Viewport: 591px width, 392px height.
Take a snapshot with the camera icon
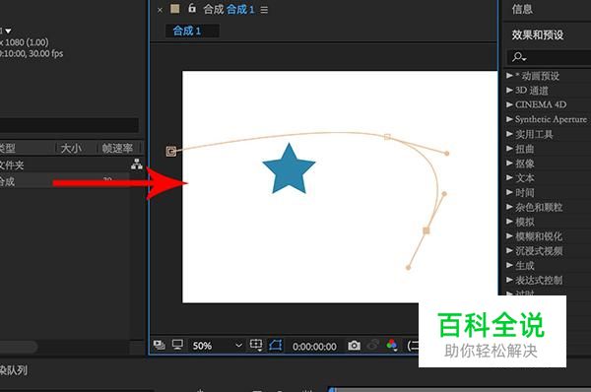click(x=354, y=346)
